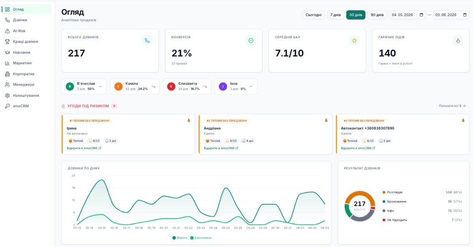Viewport: 473px width, 247px height.
Task: Switch period to 90 днів
Action: [x=377, y=15]
